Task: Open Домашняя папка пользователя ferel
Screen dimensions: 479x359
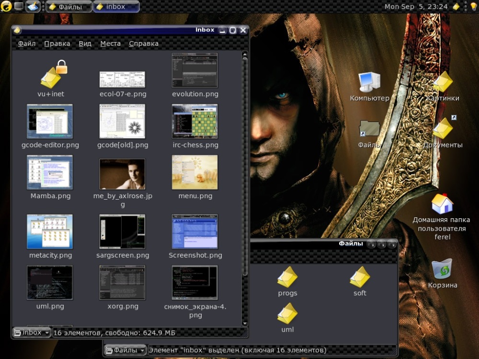Action: 442,203
